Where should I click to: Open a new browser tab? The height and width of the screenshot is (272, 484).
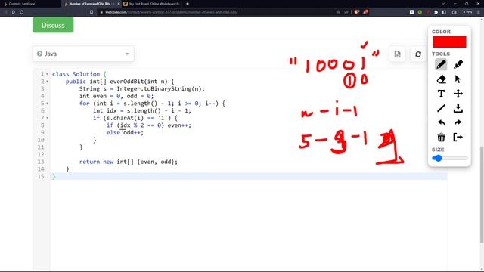pyautogui.click(x=188, y=4)
